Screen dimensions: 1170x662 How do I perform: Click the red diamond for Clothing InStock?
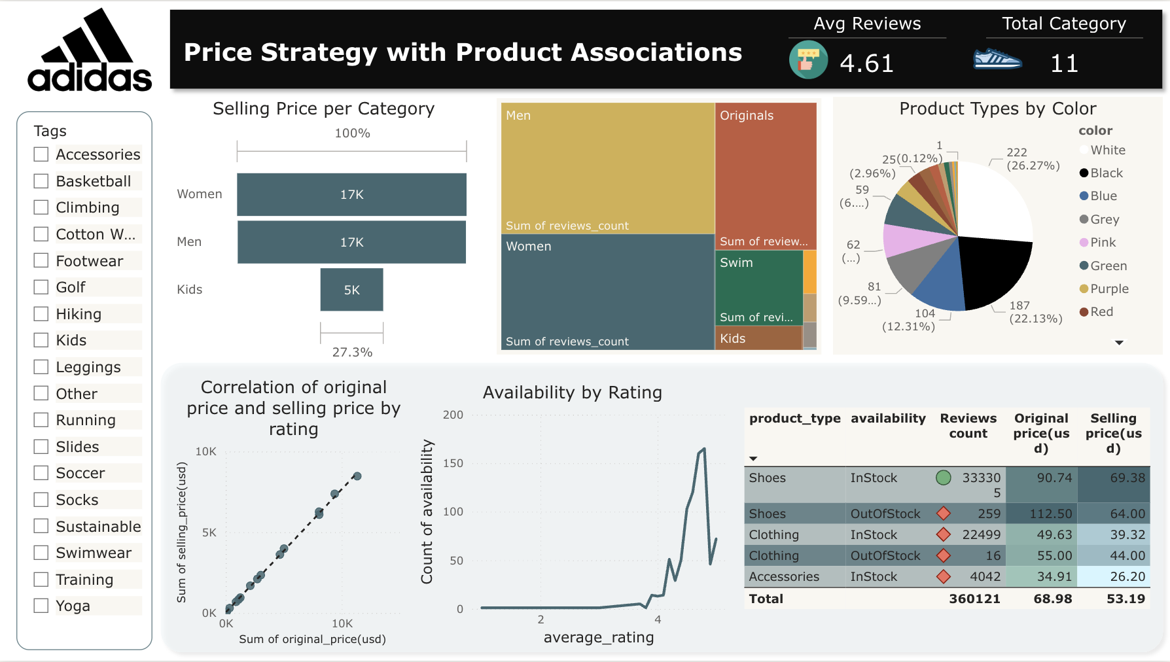943,534
